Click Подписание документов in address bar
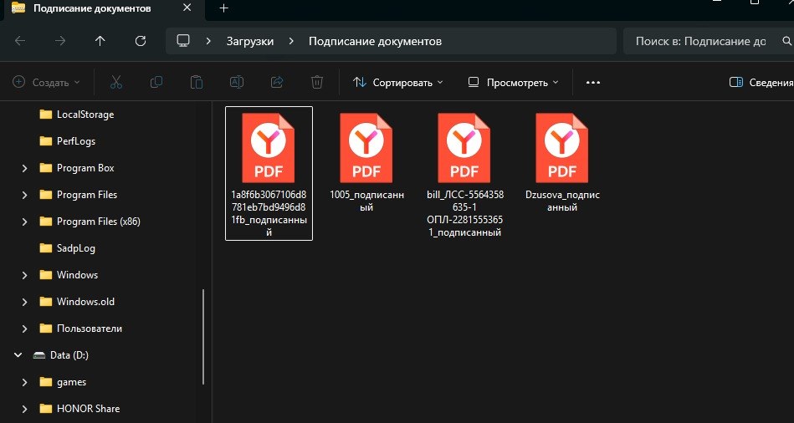 [x=375, y=41]
